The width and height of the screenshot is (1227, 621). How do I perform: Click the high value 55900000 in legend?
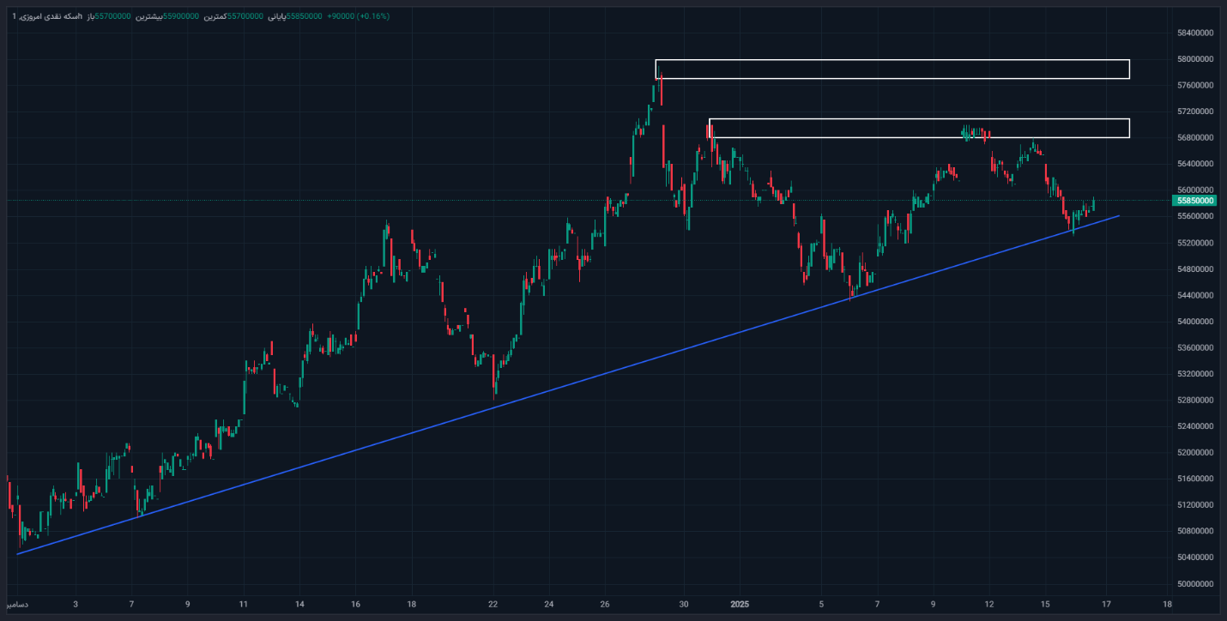point(181,16)
